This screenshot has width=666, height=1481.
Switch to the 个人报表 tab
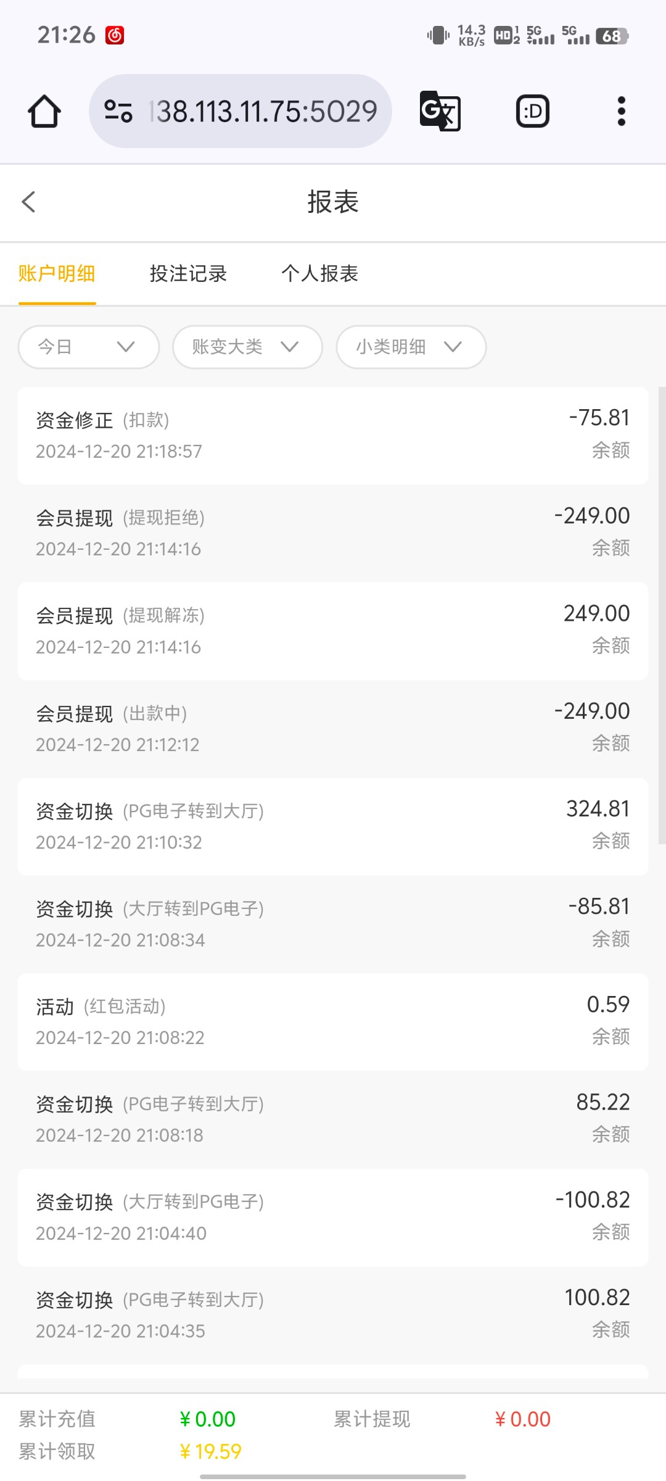pyautogui.click(x=319, y=273)
